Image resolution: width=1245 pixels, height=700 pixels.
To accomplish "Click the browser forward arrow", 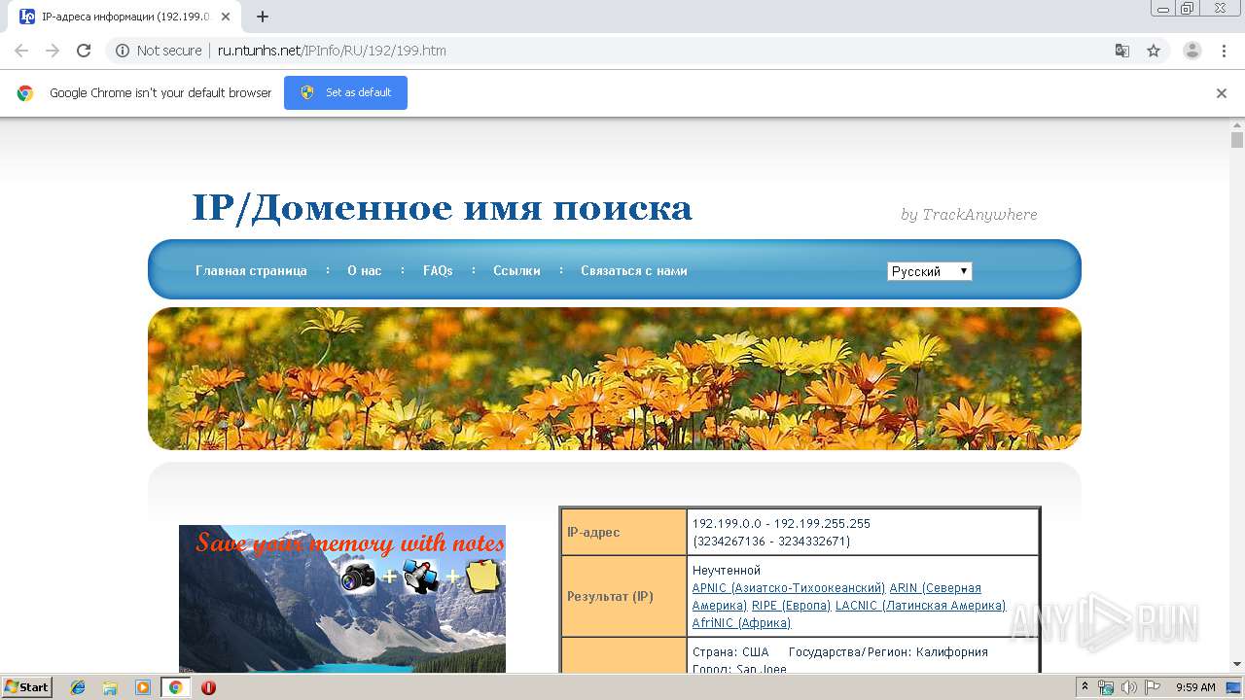I will (53, 51).
